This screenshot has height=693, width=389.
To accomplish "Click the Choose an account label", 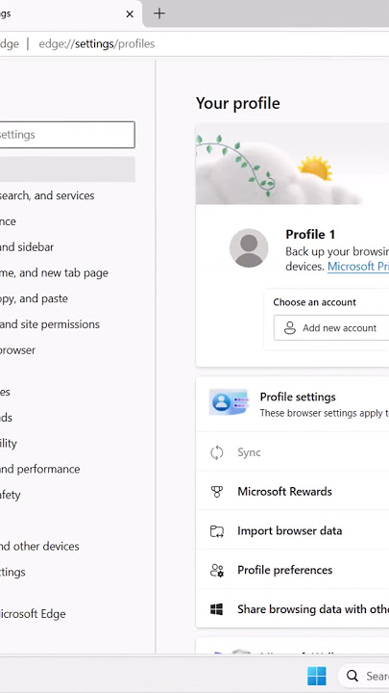I will click(x=314, y=302).
